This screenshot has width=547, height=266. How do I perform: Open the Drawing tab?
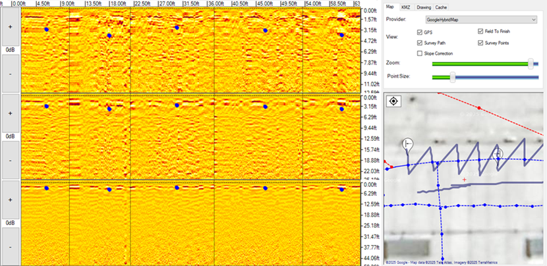[424, 7]
